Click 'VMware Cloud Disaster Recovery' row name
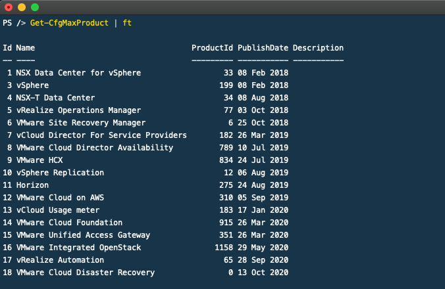 click(85, 273)
